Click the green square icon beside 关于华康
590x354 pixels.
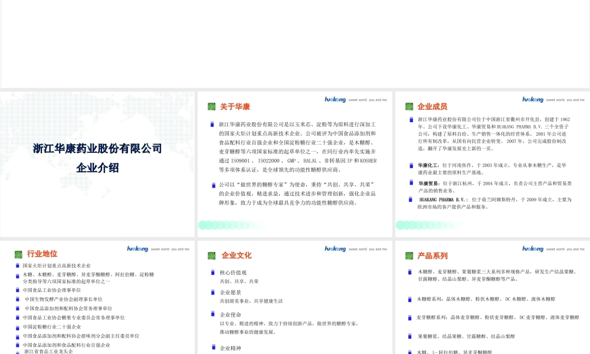coord(212,107)
